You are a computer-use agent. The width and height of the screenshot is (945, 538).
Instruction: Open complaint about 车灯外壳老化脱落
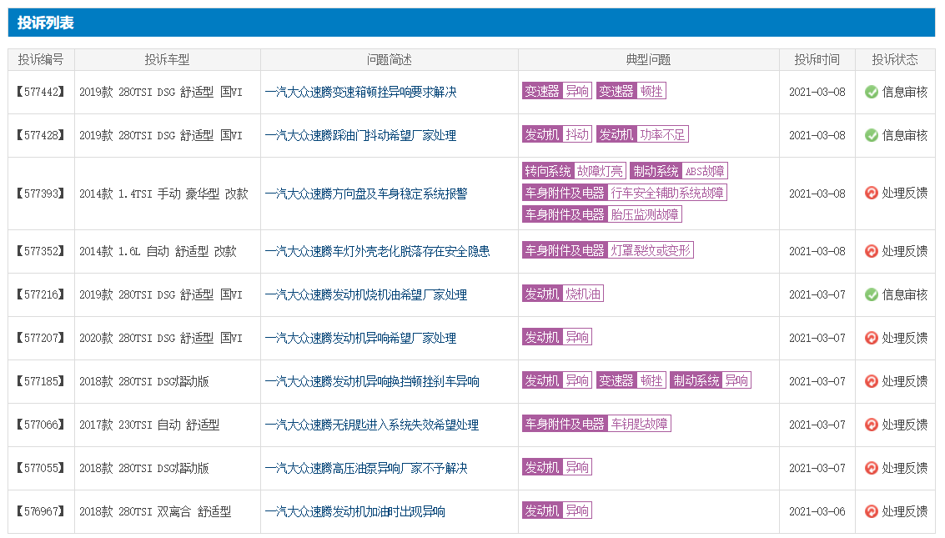(377, 251)
